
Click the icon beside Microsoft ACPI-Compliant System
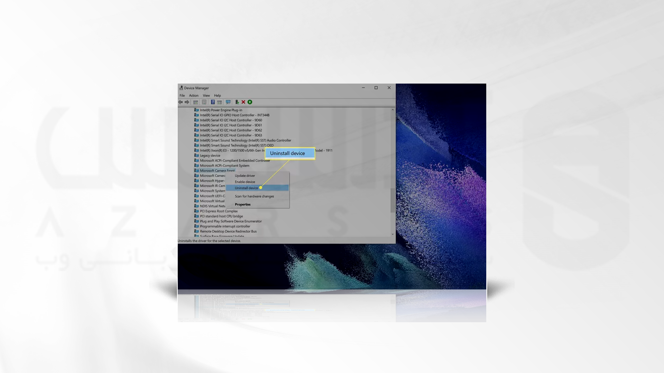[x=196, y=165]
